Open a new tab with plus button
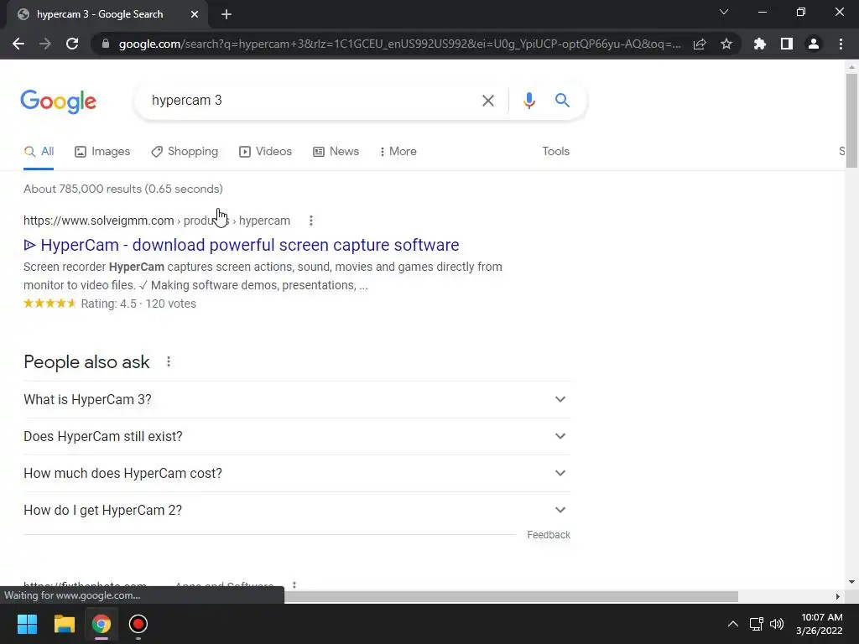The width and height of the screenshot is (859, 644). coord(226,15)
